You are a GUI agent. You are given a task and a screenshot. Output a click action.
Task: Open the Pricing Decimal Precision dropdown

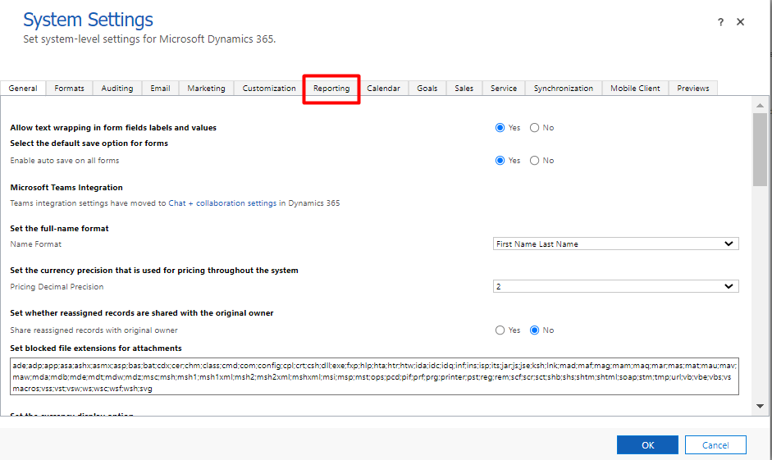click(x=615, y=286)
